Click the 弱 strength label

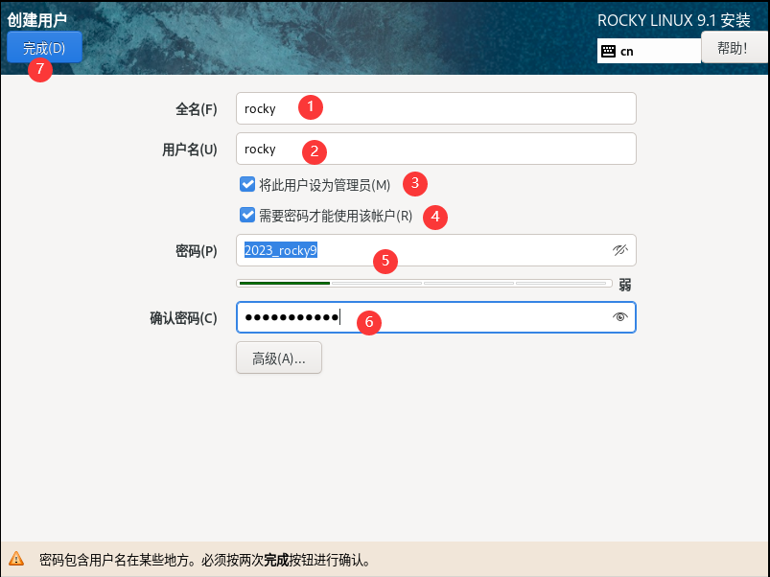[x=624, y=284]
